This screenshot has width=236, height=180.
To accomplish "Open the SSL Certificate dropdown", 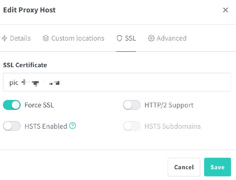I will (117, 82).
